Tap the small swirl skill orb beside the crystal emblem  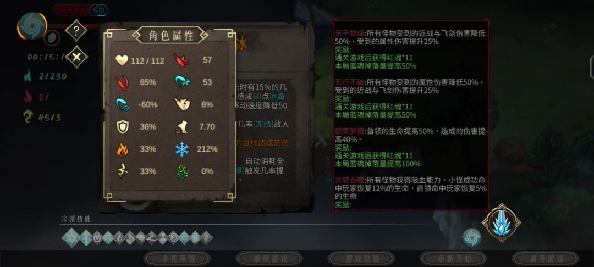(x=472, y=237)
